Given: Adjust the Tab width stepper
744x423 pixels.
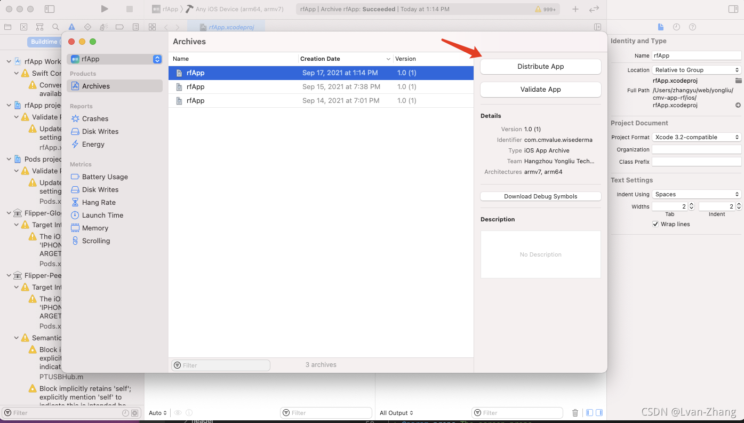Looking at the screenshot, I should pos(691,206).
